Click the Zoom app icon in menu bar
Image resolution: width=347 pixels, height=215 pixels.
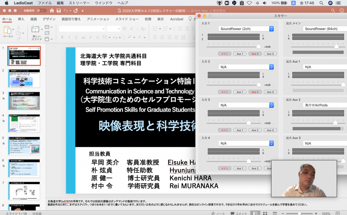click(227, 3)
